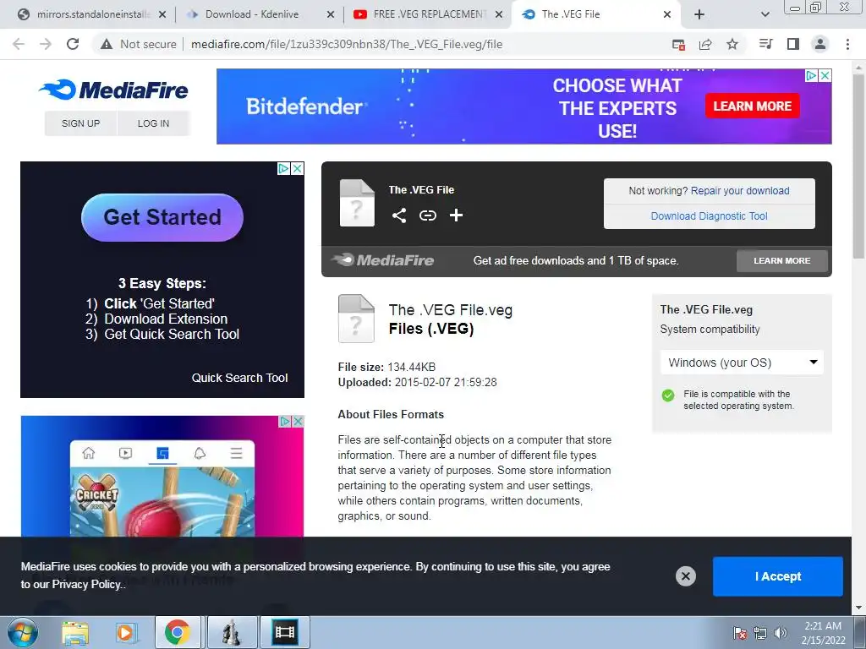Image resolution: width=866 pixels, height=649 pixels.
Task: Open the Chrome tab search chevron
Action: click(765, 14)
